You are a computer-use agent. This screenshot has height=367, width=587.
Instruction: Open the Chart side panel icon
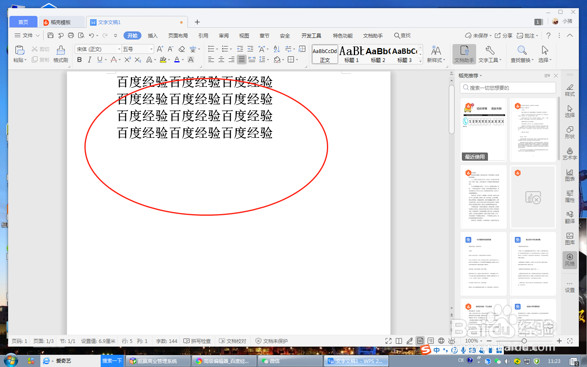click(x=570, y=175)
